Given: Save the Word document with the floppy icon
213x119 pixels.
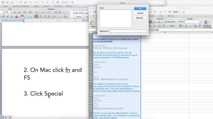Looking at the screenshot, I should point(3,2).
